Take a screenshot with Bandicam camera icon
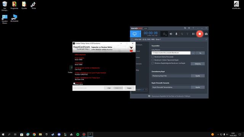Image resolution: width=244 pixels, height=137 pixels. (x=206, y=34)
